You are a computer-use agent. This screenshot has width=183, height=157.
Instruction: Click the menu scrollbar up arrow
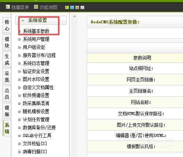(74, 16)
